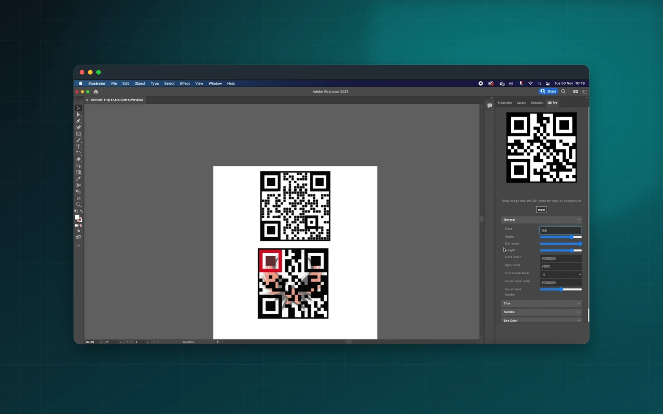Click the Home icon
The height and width of the screenshot is (414, 663).
tap(96, 91)
